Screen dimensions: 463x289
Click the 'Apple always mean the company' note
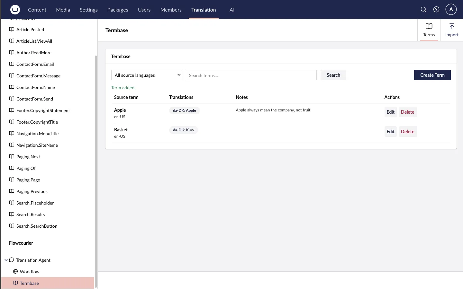(274, 110)
